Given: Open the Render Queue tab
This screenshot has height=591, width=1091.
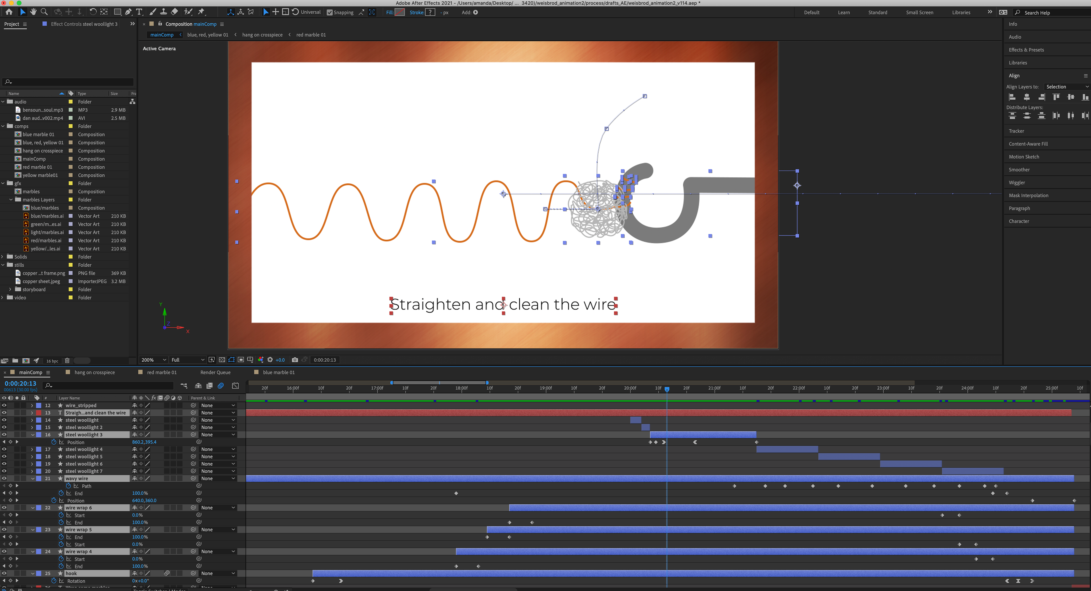Looking at the screenshot, I should click(x=215, y=372).
